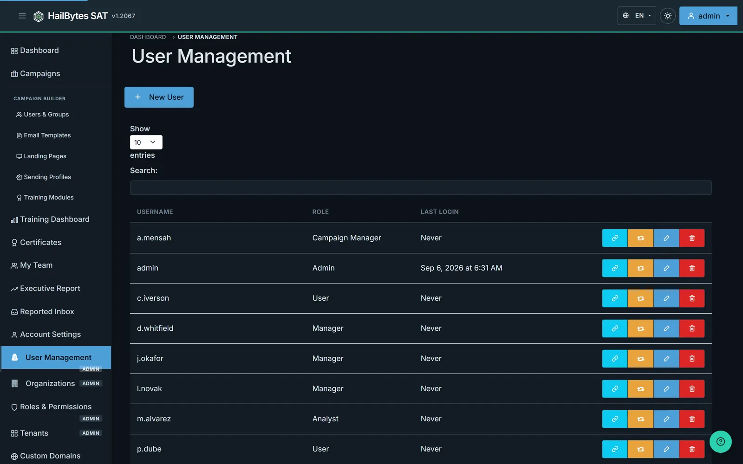Click the New User button

tap(159, 97)
